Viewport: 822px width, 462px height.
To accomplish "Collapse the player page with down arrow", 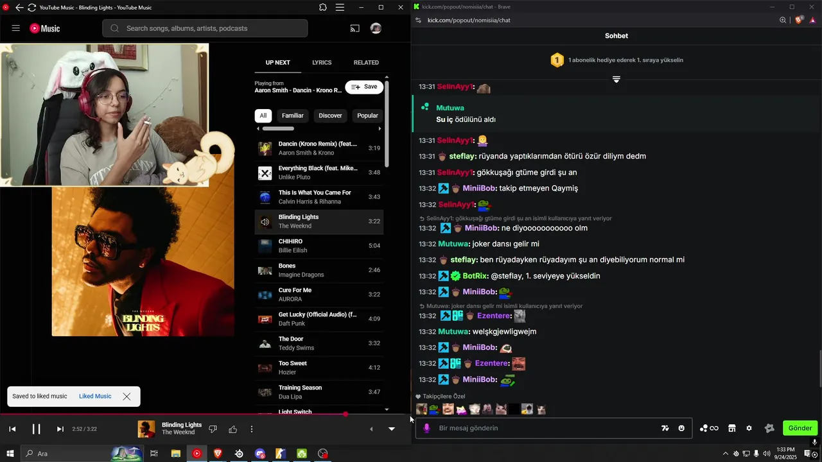I will (x=392, y=429).
